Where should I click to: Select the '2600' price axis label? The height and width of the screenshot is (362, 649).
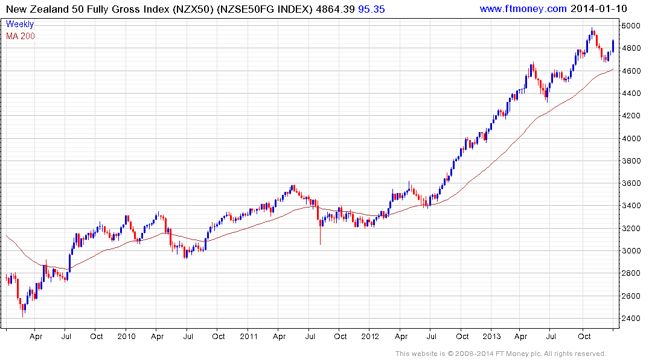click(x=631, y=296)
